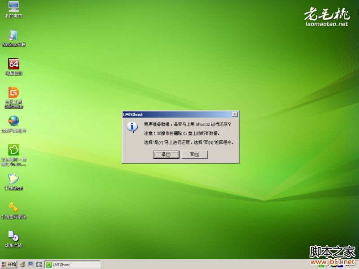Launch the Windows安装 installer icon
The height and width of the screenshot is (269, 359).
[13, 35]
